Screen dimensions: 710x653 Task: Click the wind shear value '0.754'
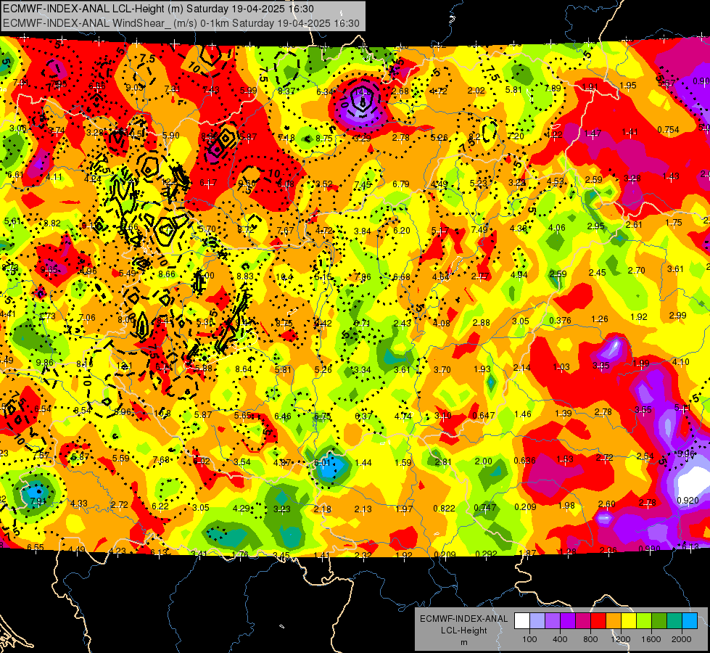(x=669, y=130)
